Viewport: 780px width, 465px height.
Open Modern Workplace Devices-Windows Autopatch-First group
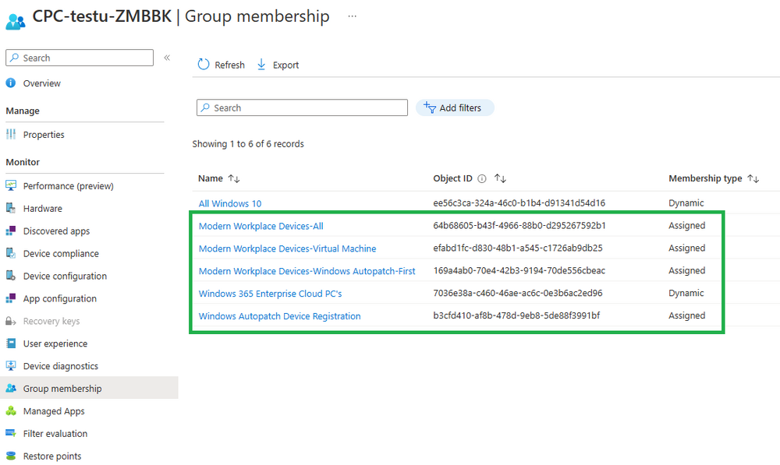coord(307,271)
